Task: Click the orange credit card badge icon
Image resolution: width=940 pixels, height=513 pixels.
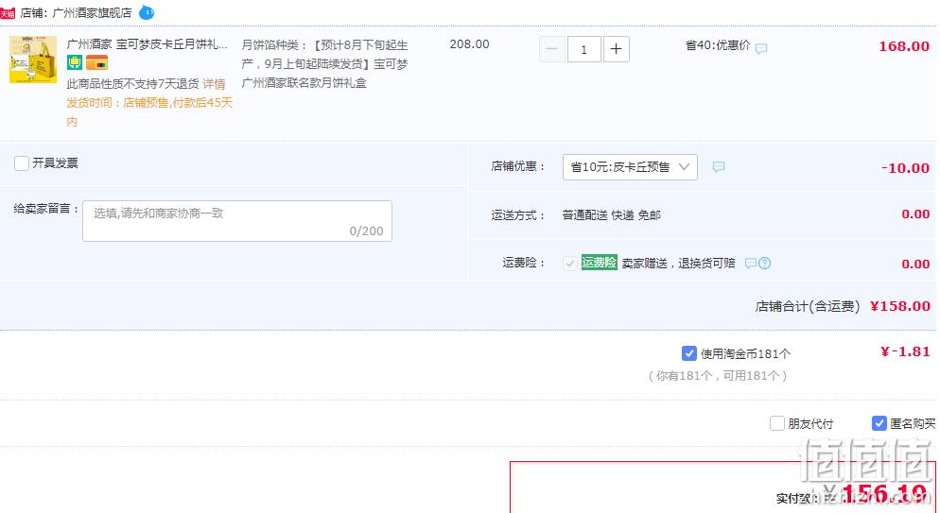Action: 96,62
